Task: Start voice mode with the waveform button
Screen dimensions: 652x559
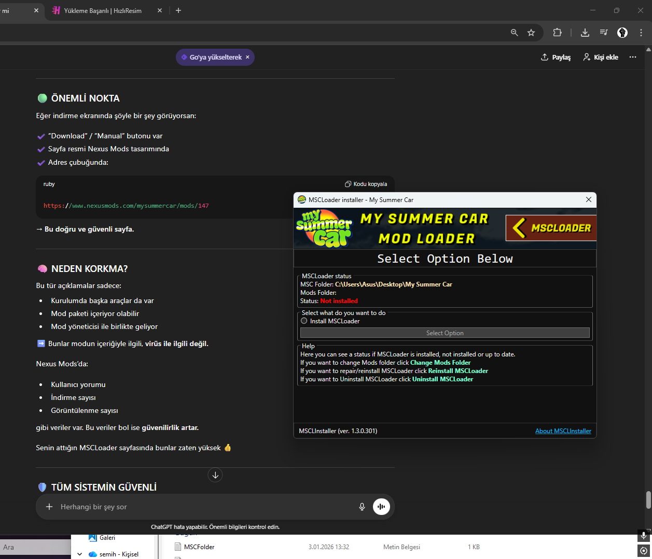Action: coord(381,507)
